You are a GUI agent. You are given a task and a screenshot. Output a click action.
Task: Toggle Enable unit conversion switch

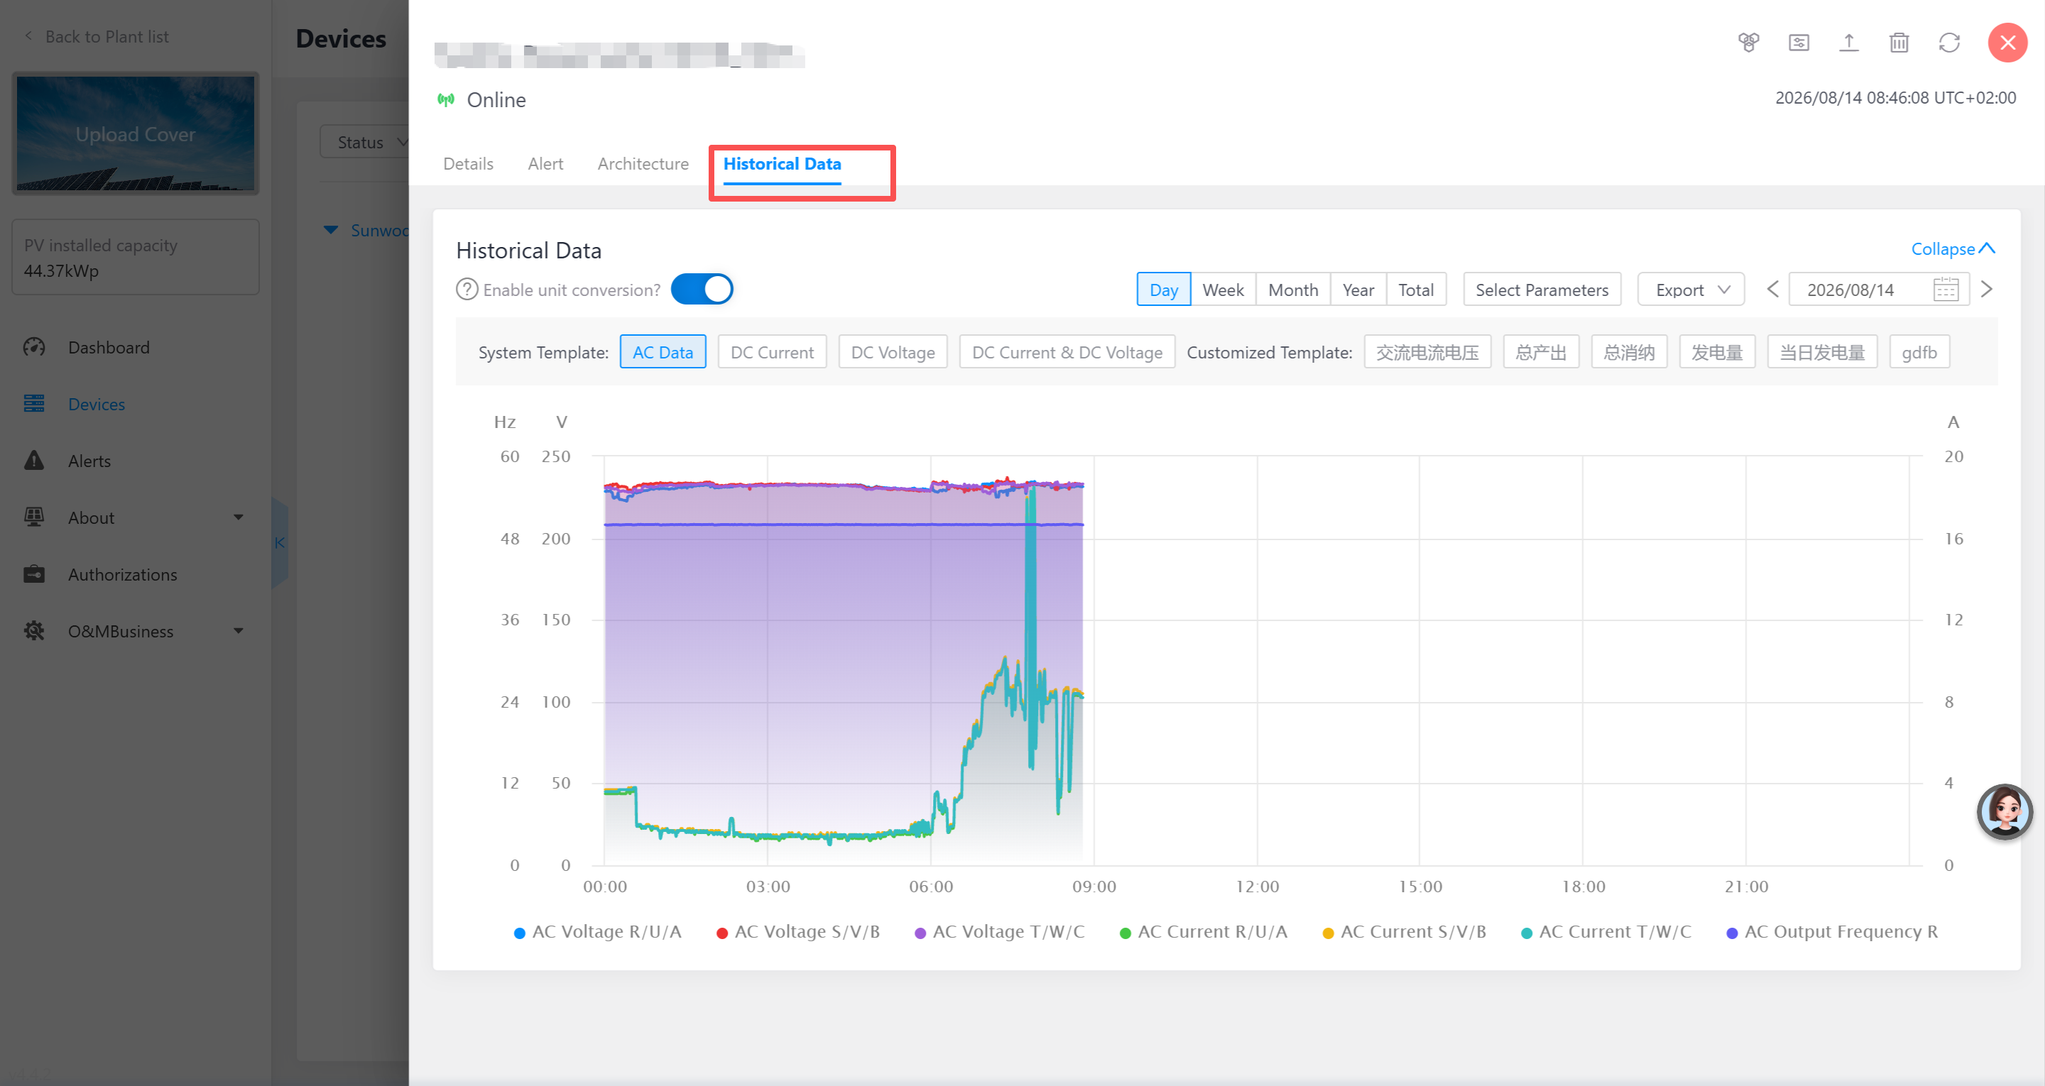pos(702,289)
